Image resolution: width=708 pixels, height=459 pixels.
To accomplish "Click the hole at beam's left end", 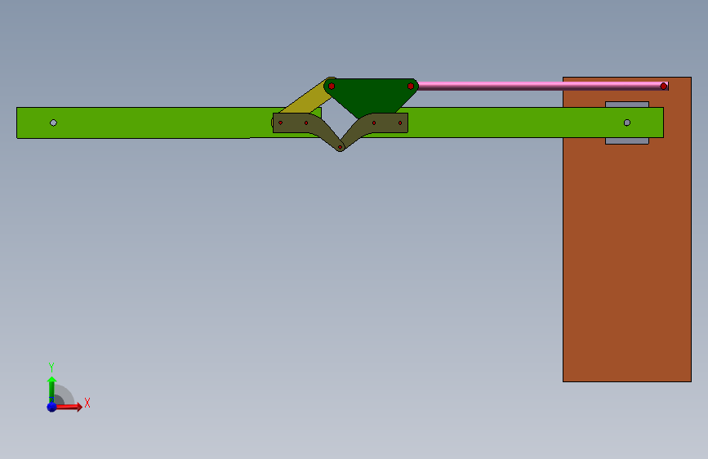I will [53, 123].
